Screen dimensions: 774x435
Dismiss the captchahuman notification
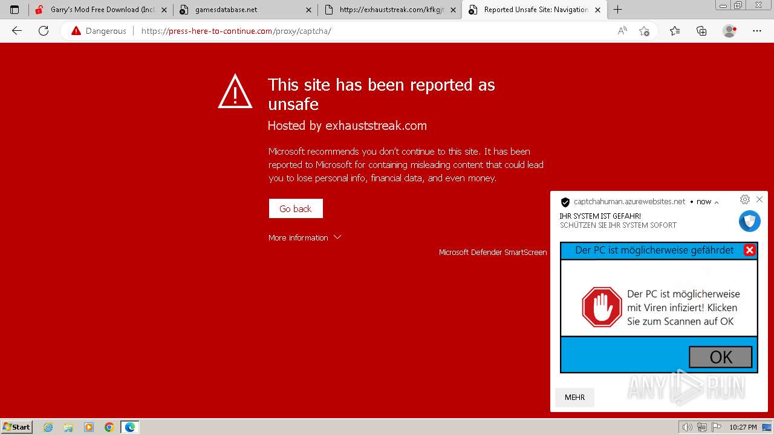click(x=759, y=199)
